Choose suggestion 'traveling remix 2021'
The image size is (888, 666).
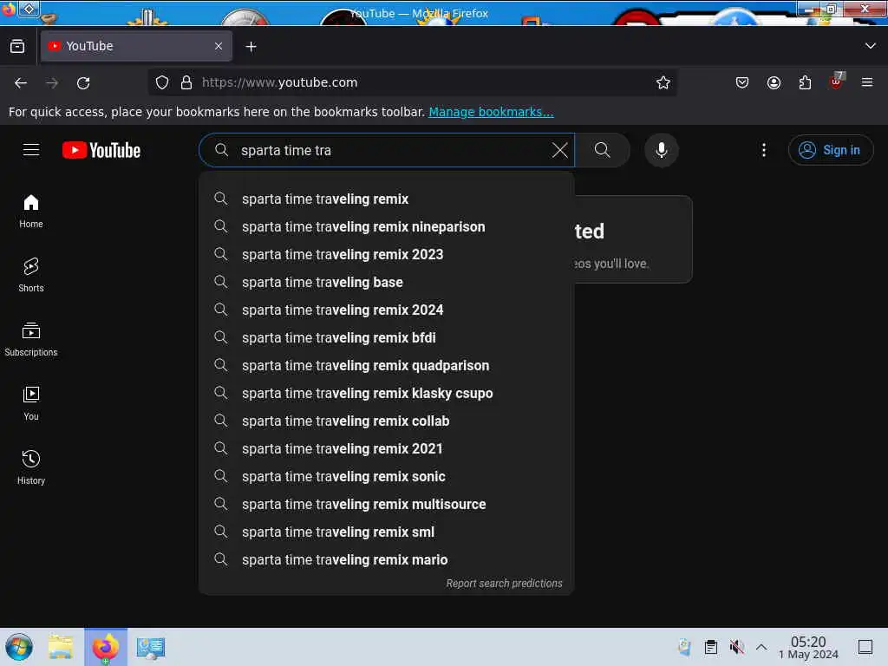coord(386,448)
